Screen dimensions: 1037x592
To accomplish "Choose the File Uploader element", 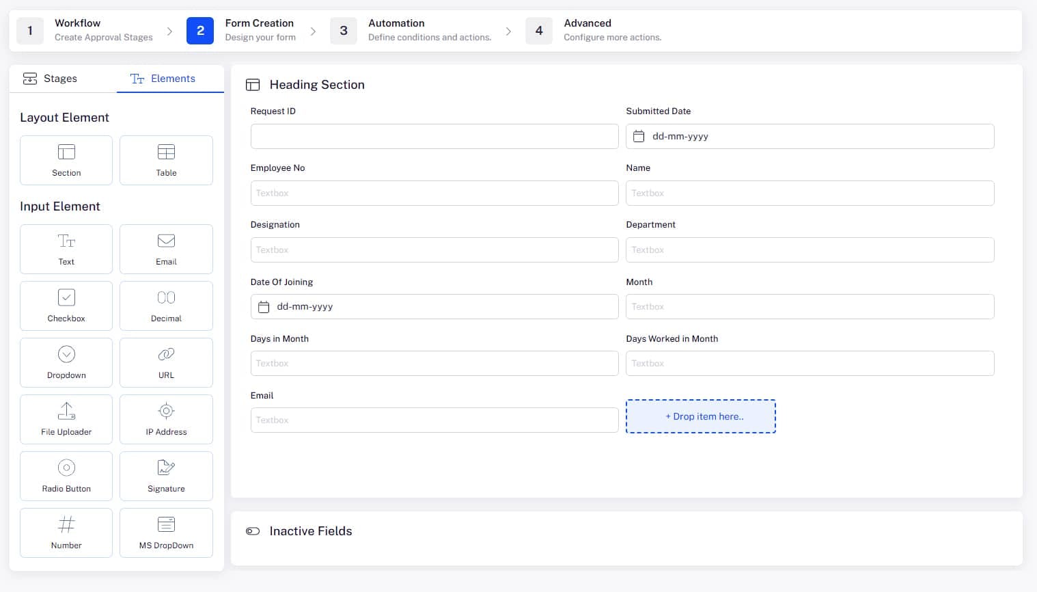I will tap(66, 419).
